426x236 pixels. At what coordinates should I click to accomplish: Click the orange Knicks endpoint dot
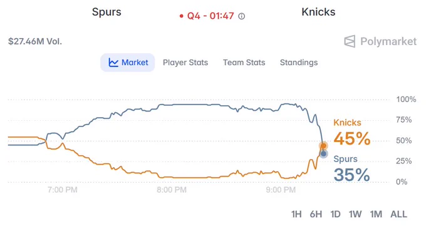click(323, 146)
